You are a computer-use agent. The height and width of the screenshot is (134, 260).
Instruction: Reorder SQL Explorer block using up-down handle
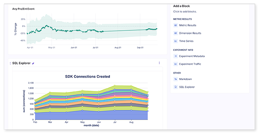[10, 63]
